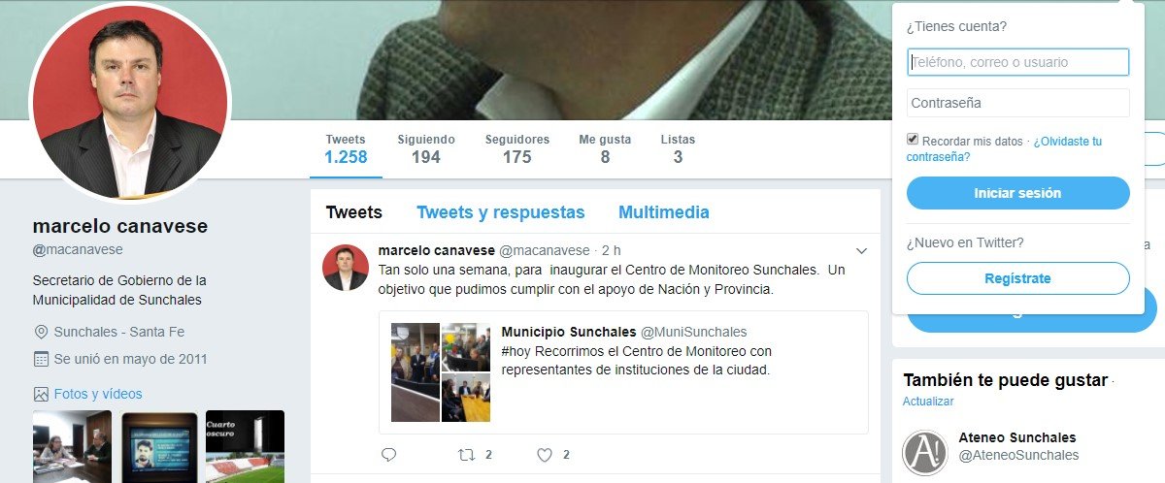Switch to Tweets y respuestas tab
Image resolution: width=1165 pixels, height=483 pixels.
501,212
